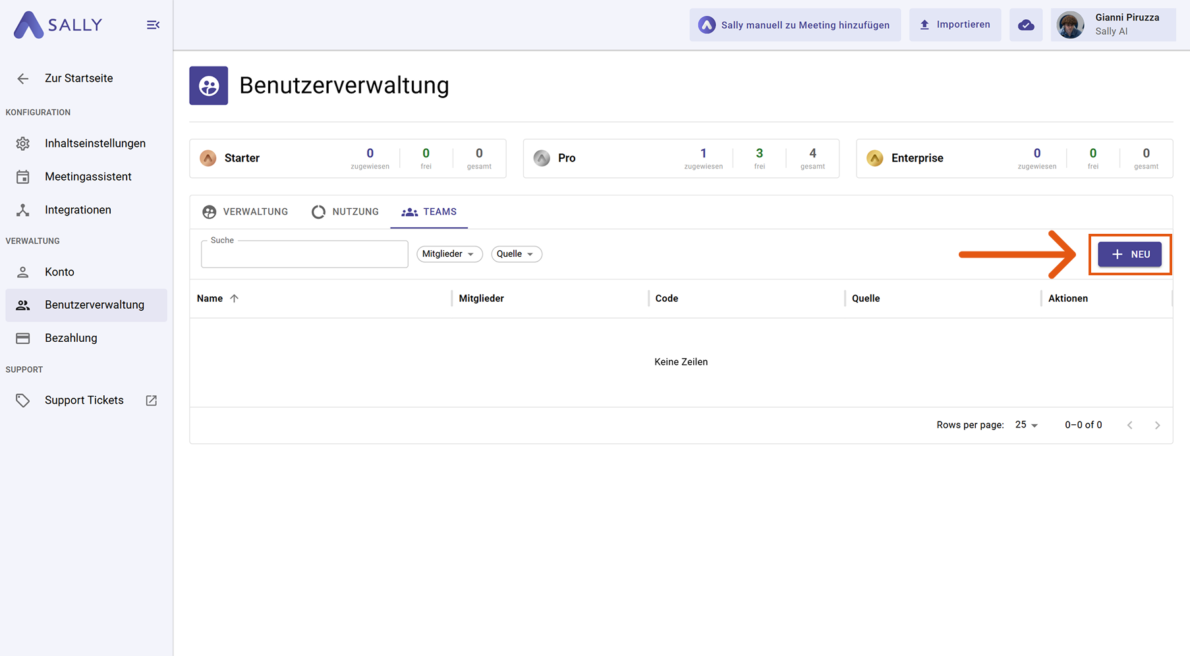Click the Importieren button
This screenshot has width=1190, height=656.
pyautogui.click(x=955, y=25)
